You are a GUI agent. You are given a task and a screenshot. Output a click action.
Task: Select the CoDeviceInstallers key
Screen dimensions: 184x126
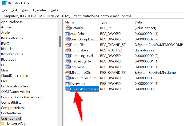(15, 86)
